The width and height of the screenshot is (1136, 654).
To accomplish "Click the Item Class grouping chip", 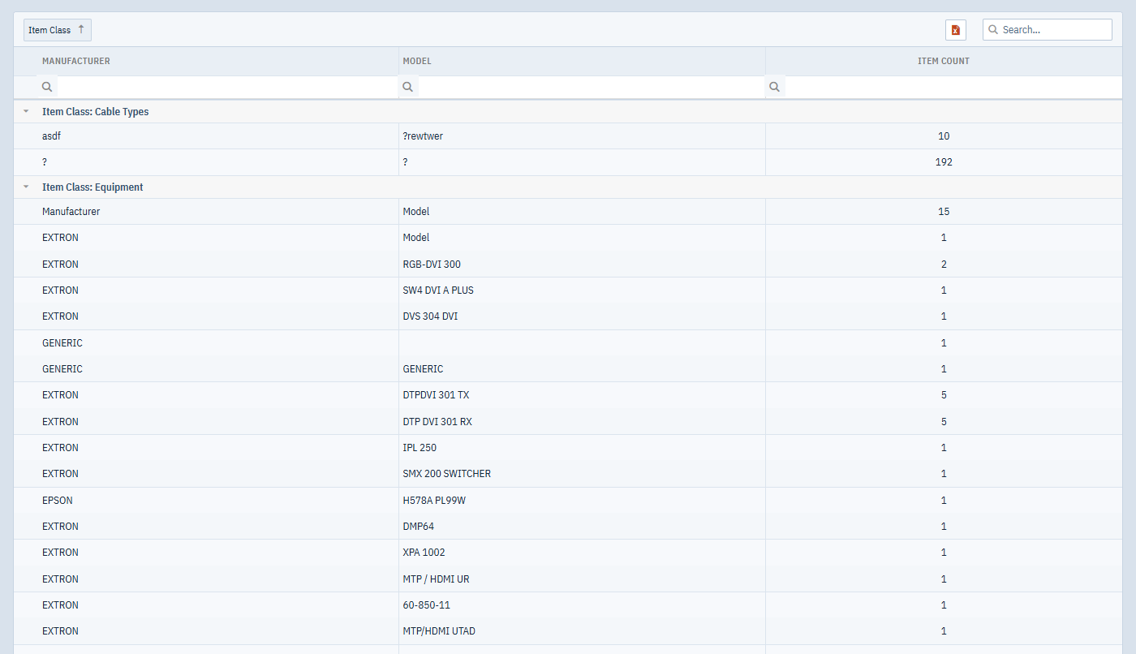I will pyautogui.click(x=58, y=30).
